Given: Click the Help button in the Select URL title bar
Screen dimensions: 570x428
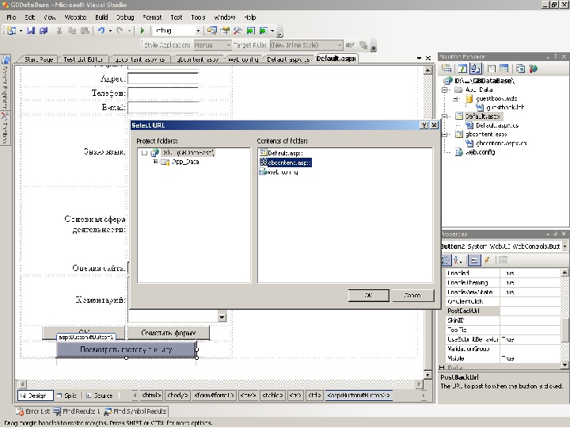Looking at the screenshot, I should [424, 125].
